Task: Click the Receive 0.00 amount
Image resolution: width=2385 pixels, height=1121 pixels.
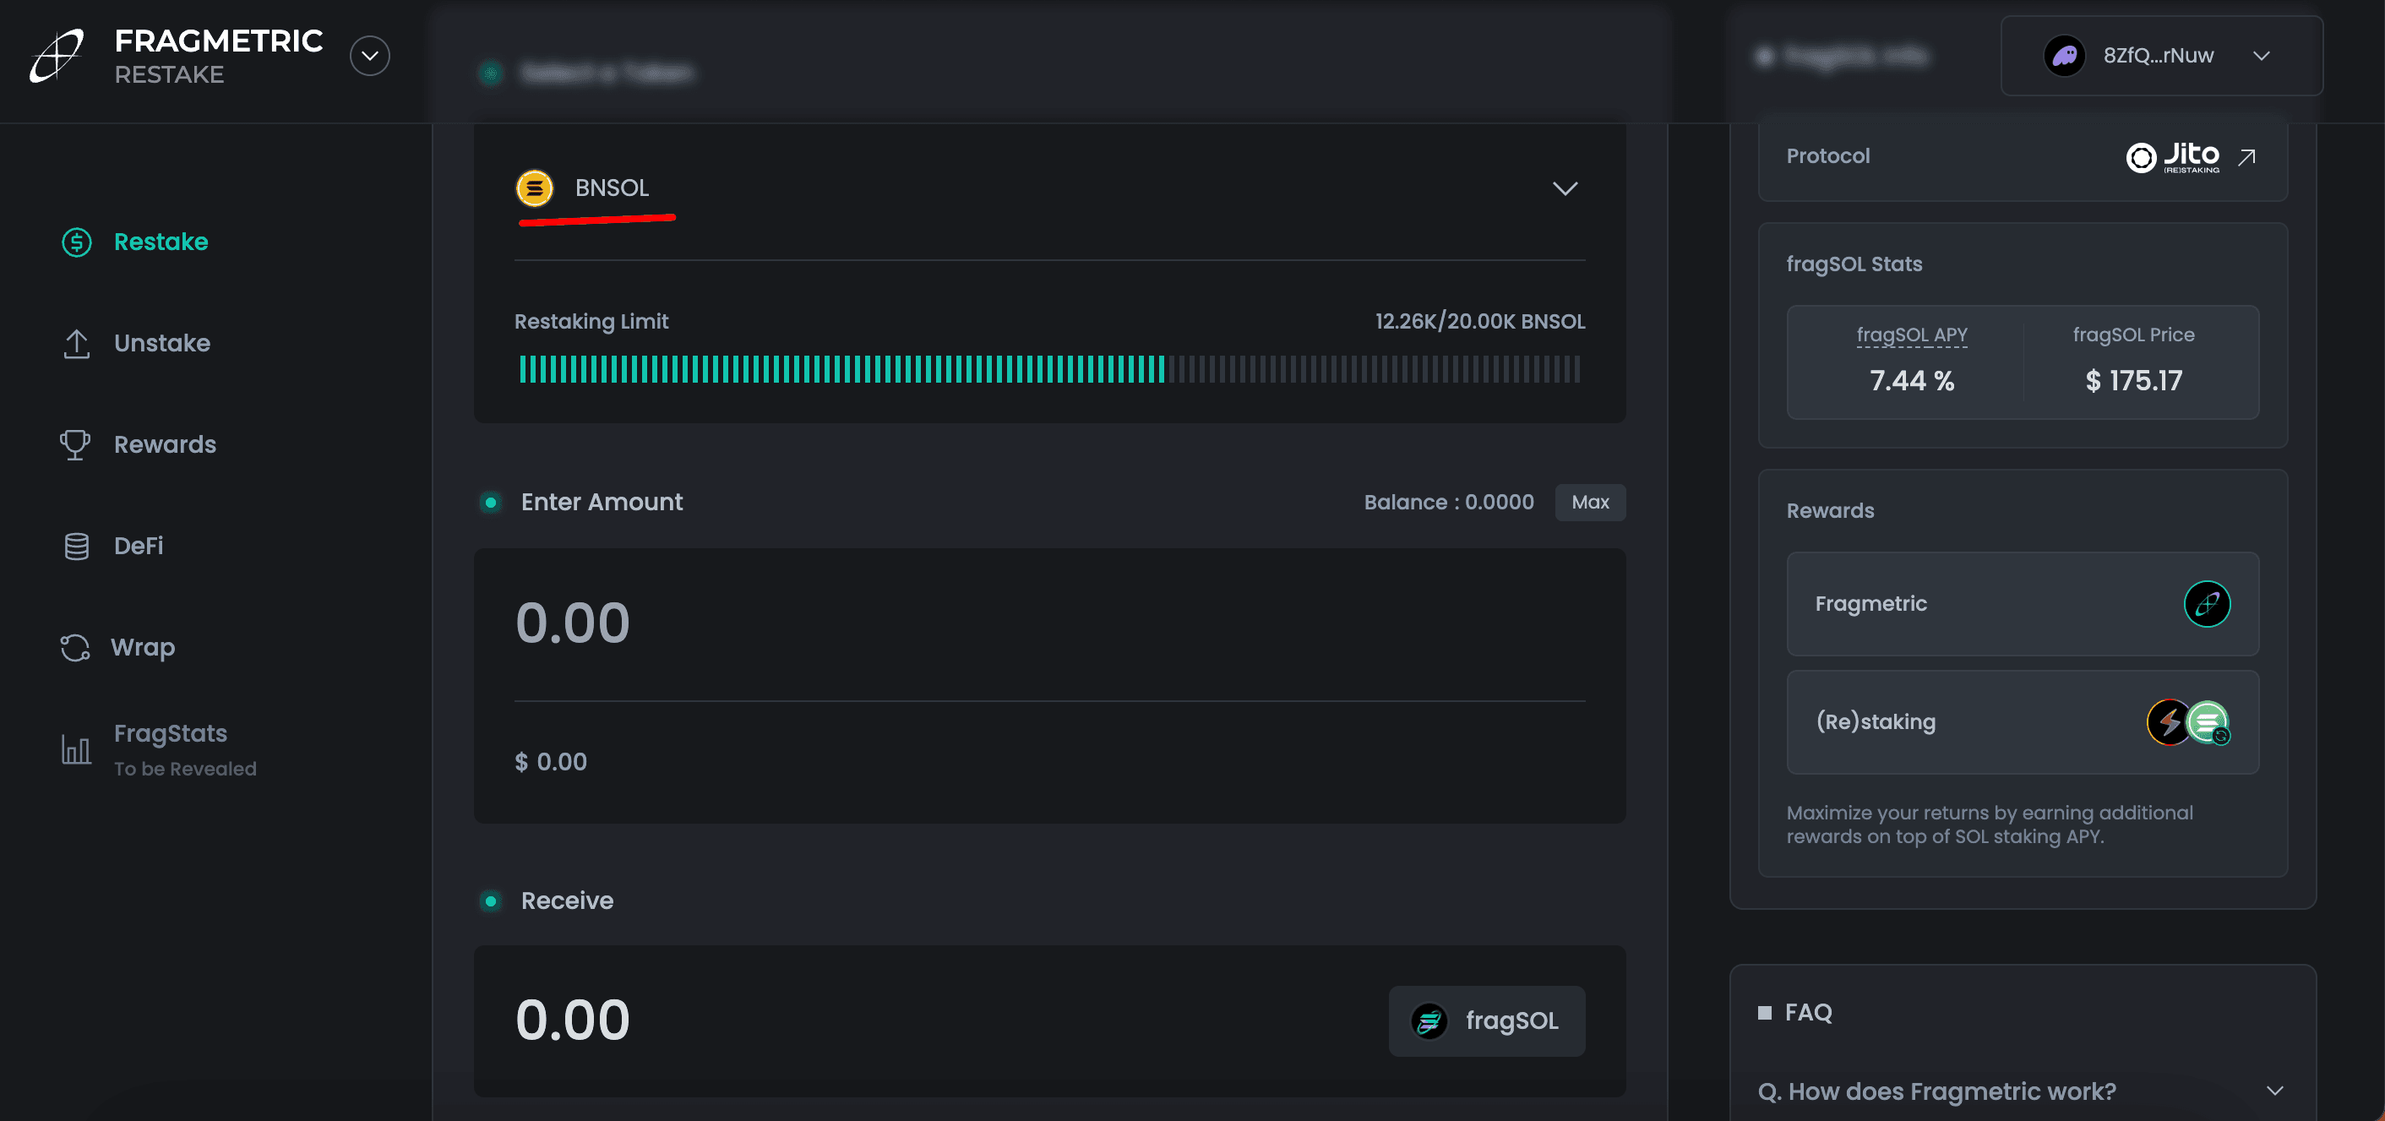Action: click(572, 1020)
